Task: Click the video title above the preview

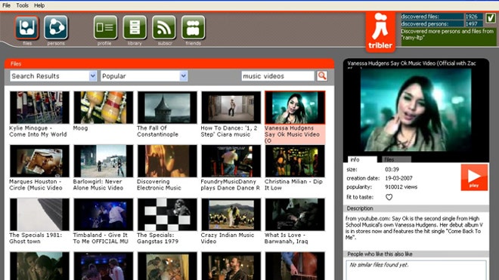Action: coord(411,63)
